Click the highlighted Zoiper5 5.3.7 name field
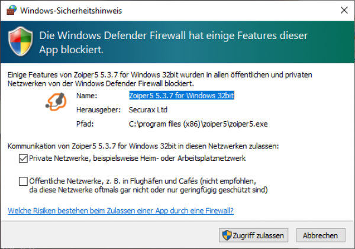Image resolution: width=355 pixels, height=249 pixels. coord(182,96)
